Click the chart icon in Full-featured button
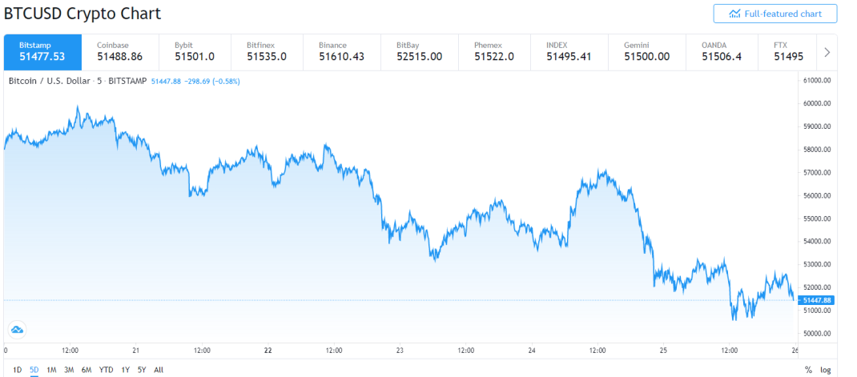Viewport: 857px width, 377px height. (734, 14)
